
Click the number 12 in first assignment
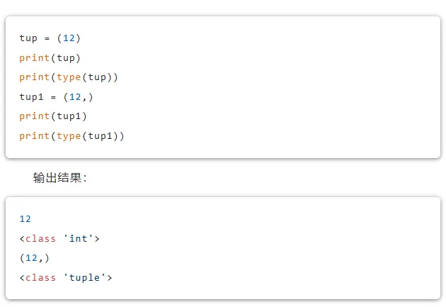pyautogui.click(x=69, y=38)
